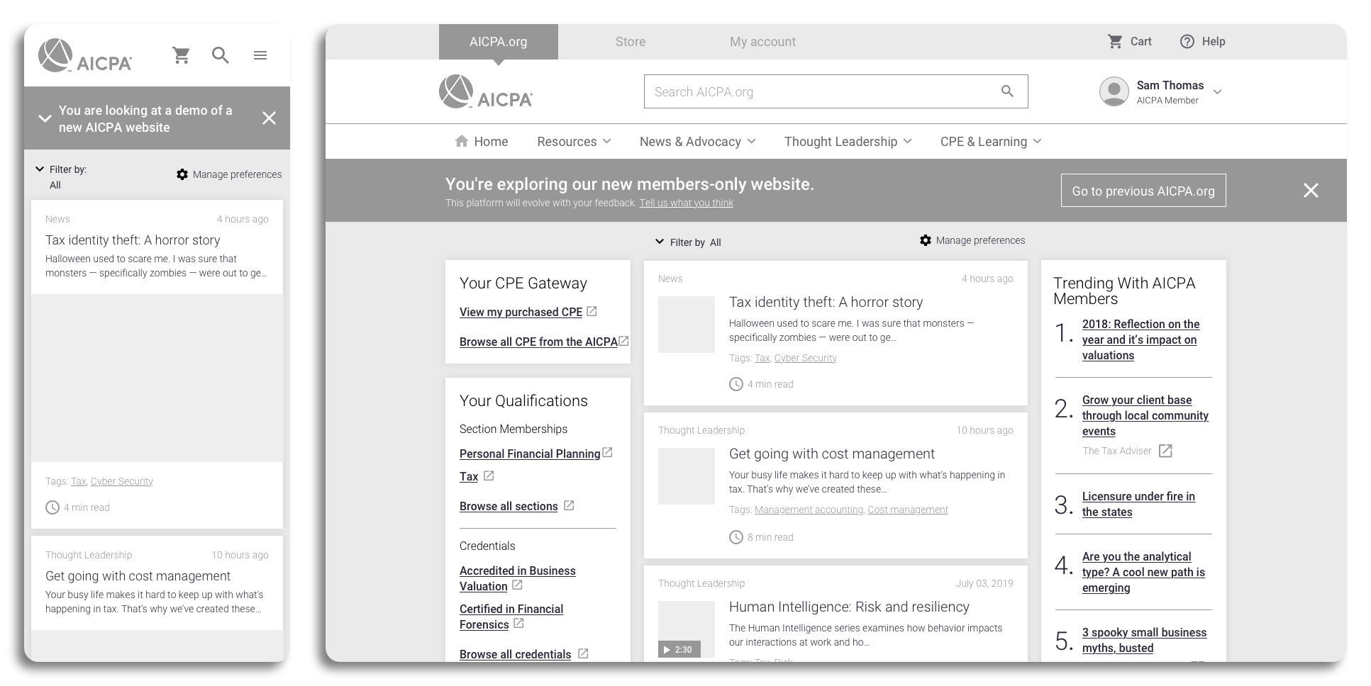Open the hamburger menu in mobile view
The height and width of the screenshot is (686, 1371).
(x=260, y=55)
